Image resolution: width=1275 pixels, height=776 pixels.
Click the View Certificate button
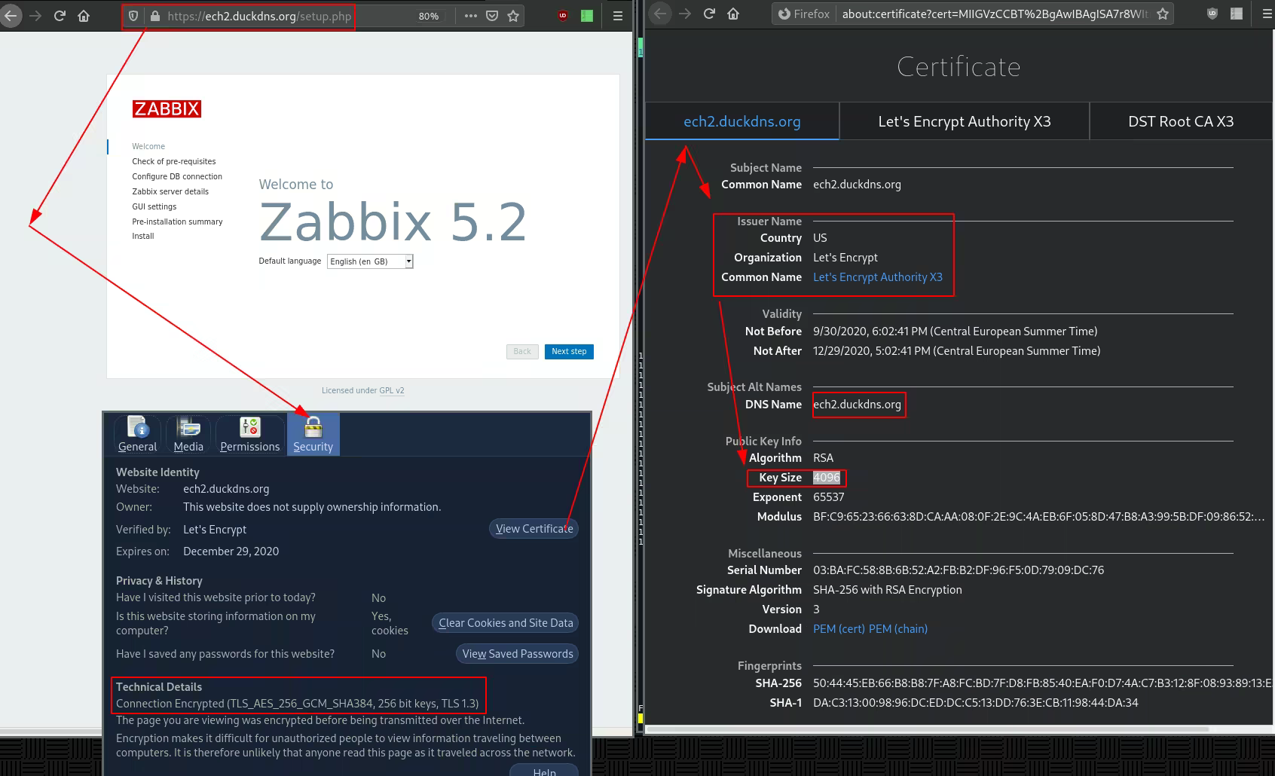pyautogui.click(x=534, y=529)
